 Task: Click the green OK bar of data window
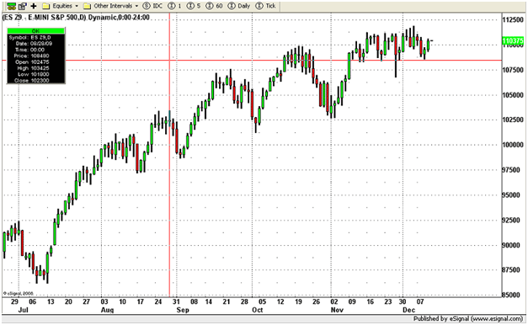[35, 31]
